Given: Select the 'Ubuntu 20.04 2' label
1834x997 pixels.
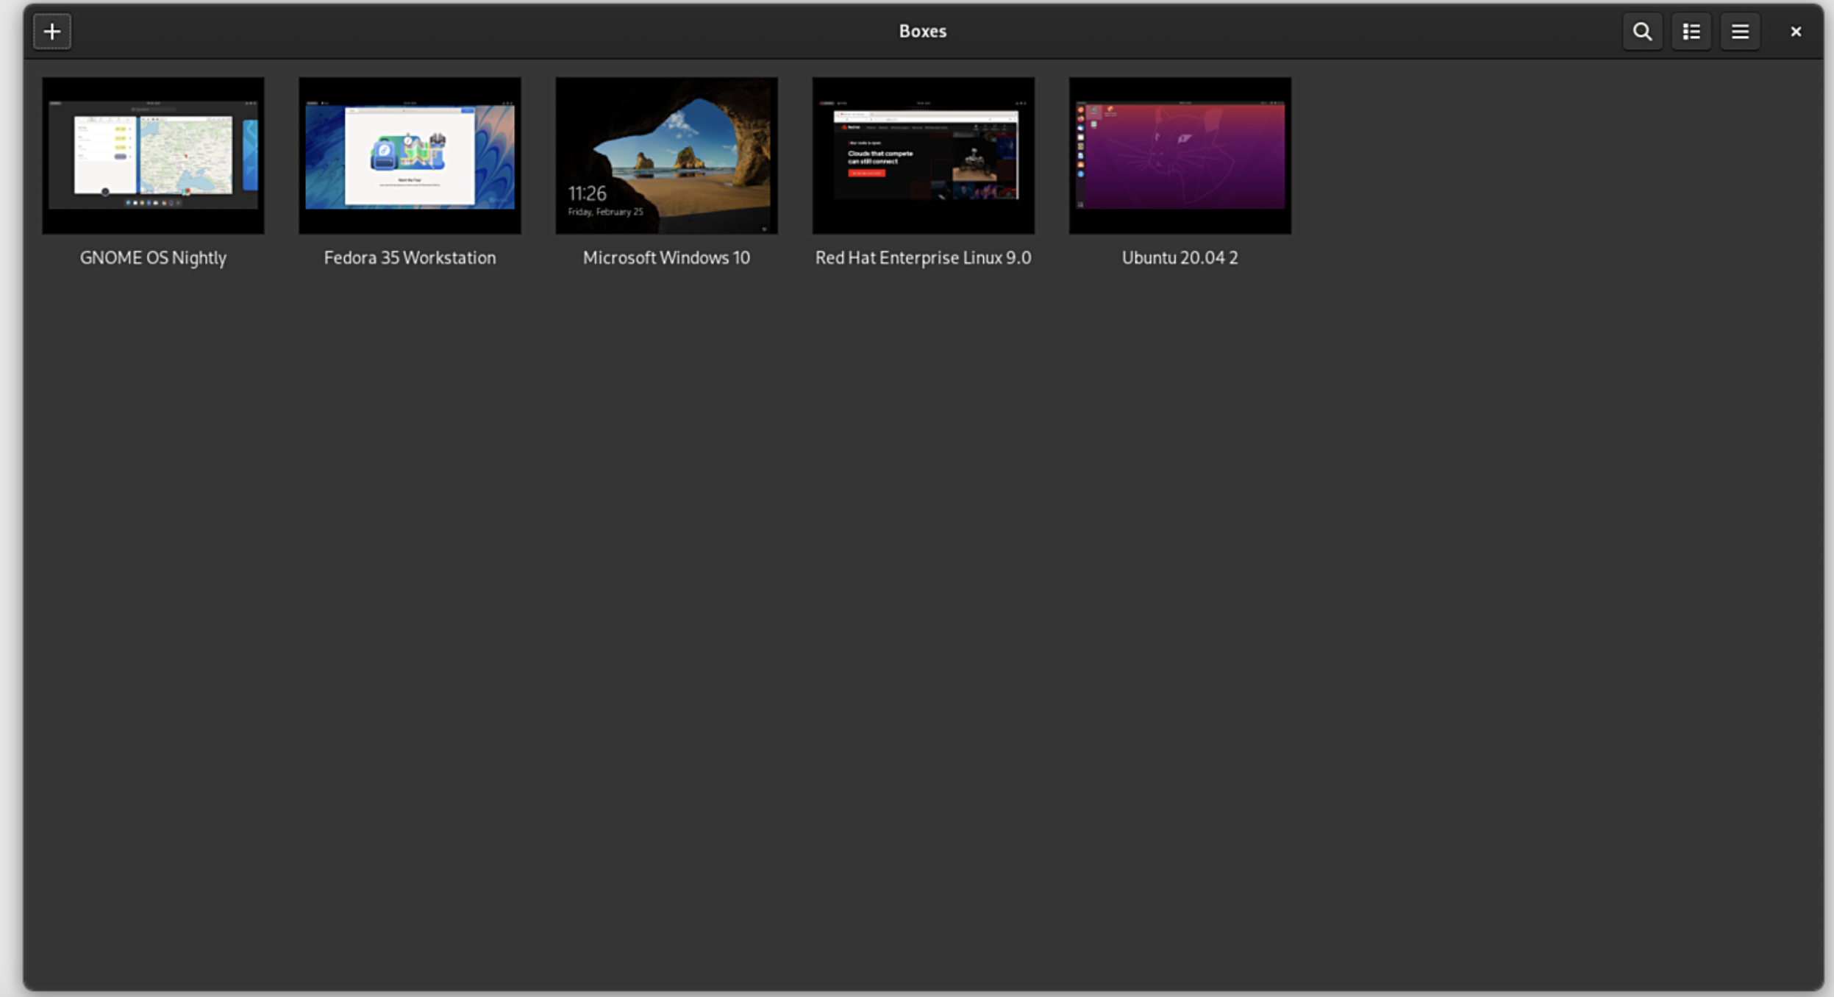Looking at the screenshot, I should coord(1180,258).
